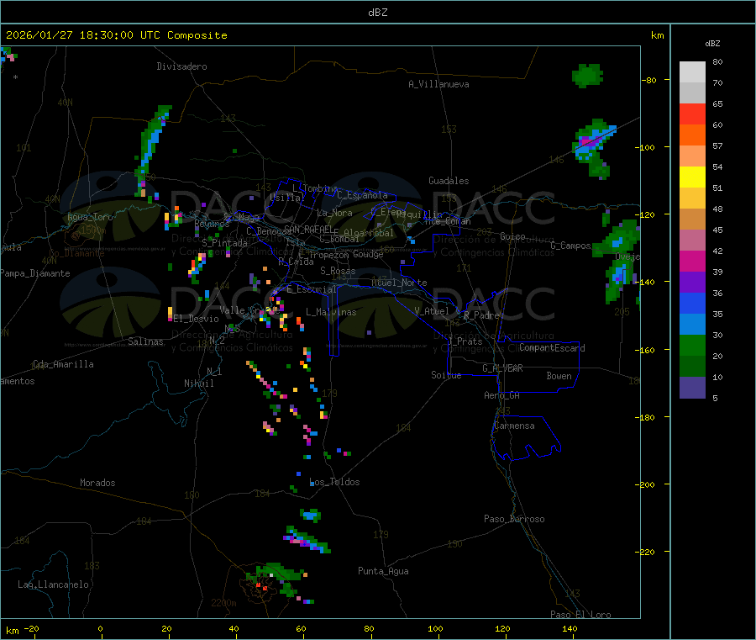Click the S_Rosas label

(338, 271)
